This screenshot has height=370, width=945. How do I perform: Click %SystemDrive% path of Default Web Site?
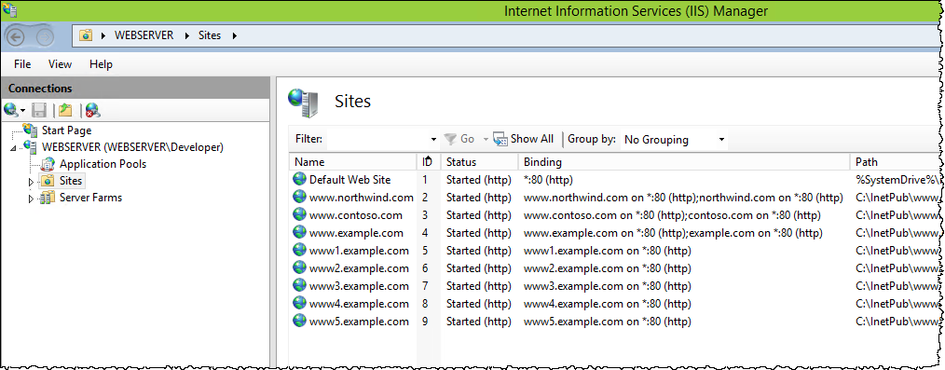pos(898,179)
